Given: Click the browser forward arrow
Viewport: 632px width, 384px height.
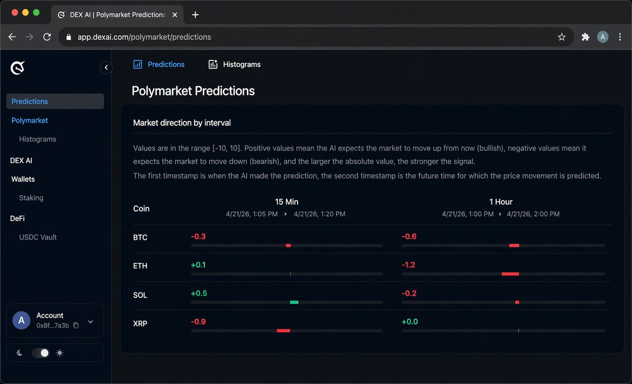Looking at the screenshot, I should click(29, 37).
